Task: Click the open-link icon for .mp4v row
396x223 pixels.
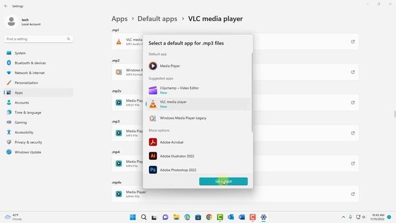Action: 353,194
